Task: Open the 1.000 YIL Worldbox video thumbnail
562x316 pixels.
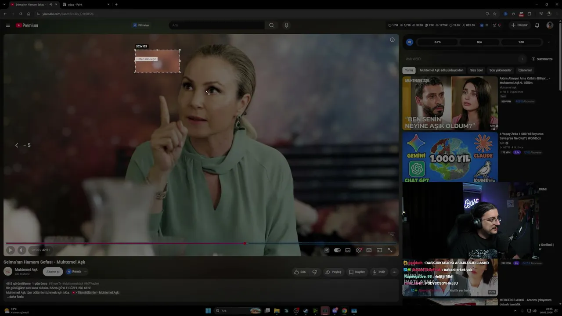Action: point(450,157)
